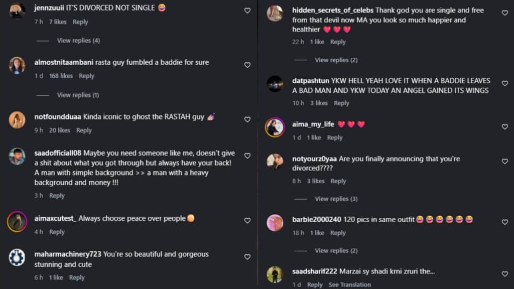This screenshot has height=289, width=514.
Task: Expand View replies (1) under almostnitaambani
Action: click(78, 95)
